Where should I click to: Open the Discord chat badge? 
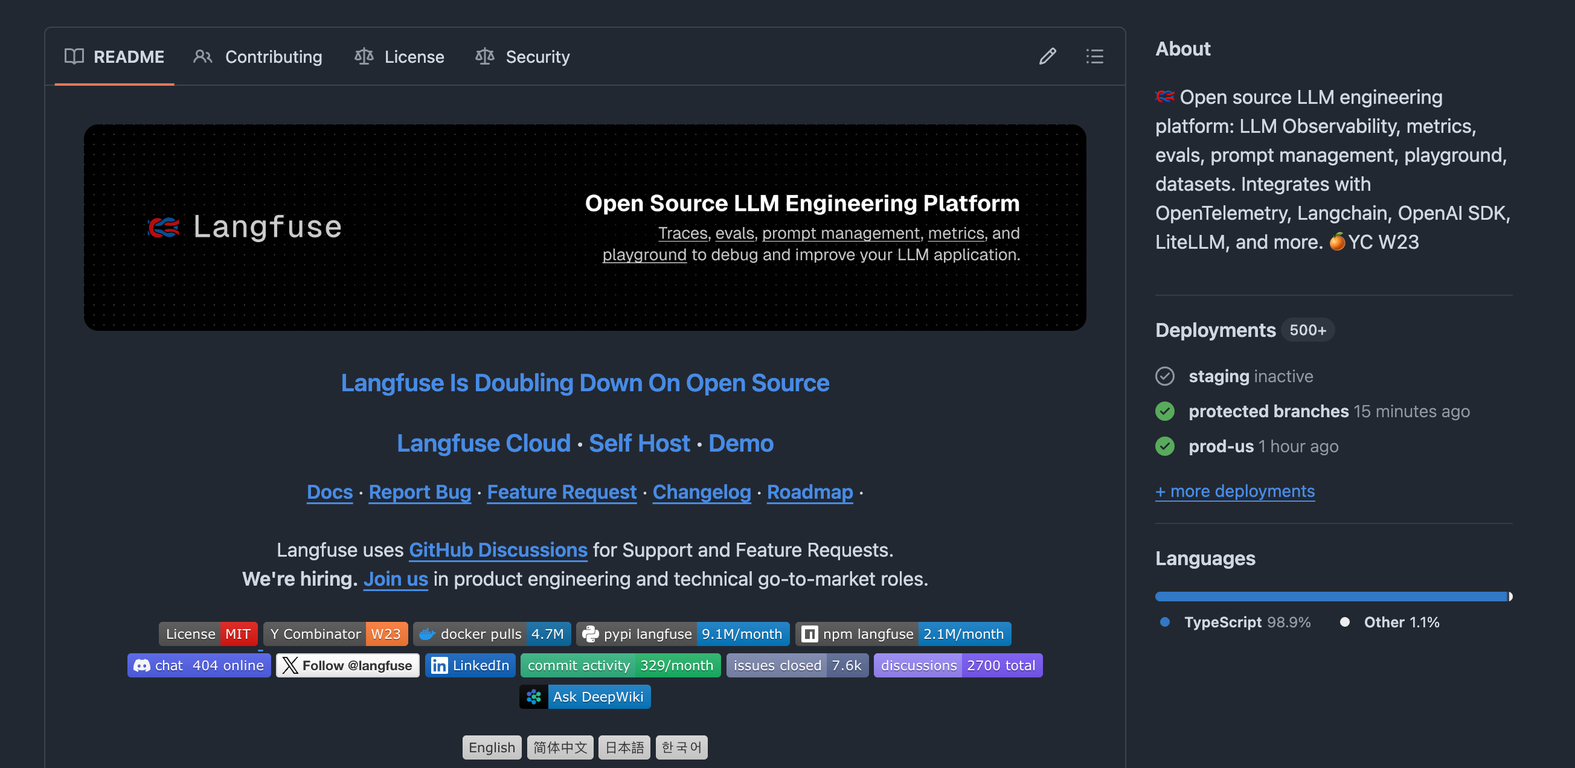pos(199,665)
